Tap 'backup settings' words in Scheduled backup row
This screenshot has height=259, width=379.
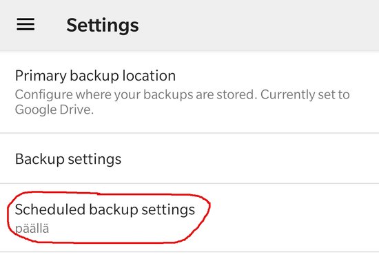pos(142,209)
